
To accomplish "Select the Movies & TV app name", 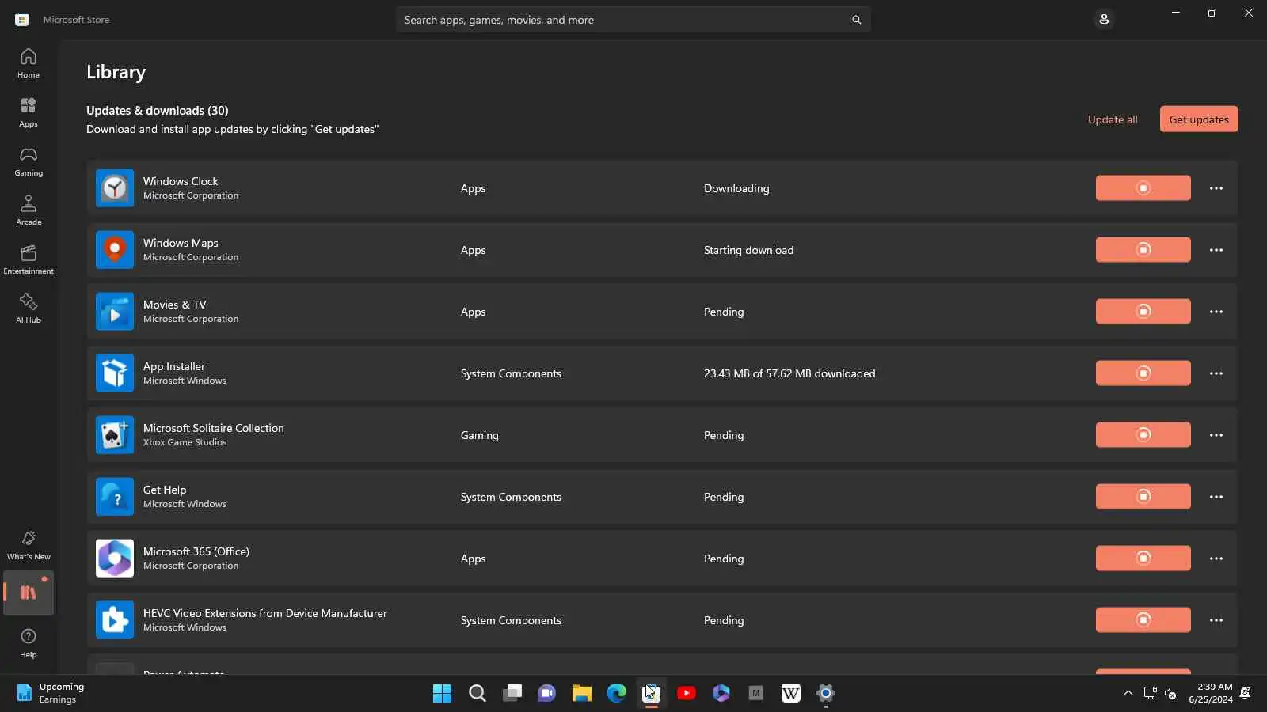I will coord(174,305).
